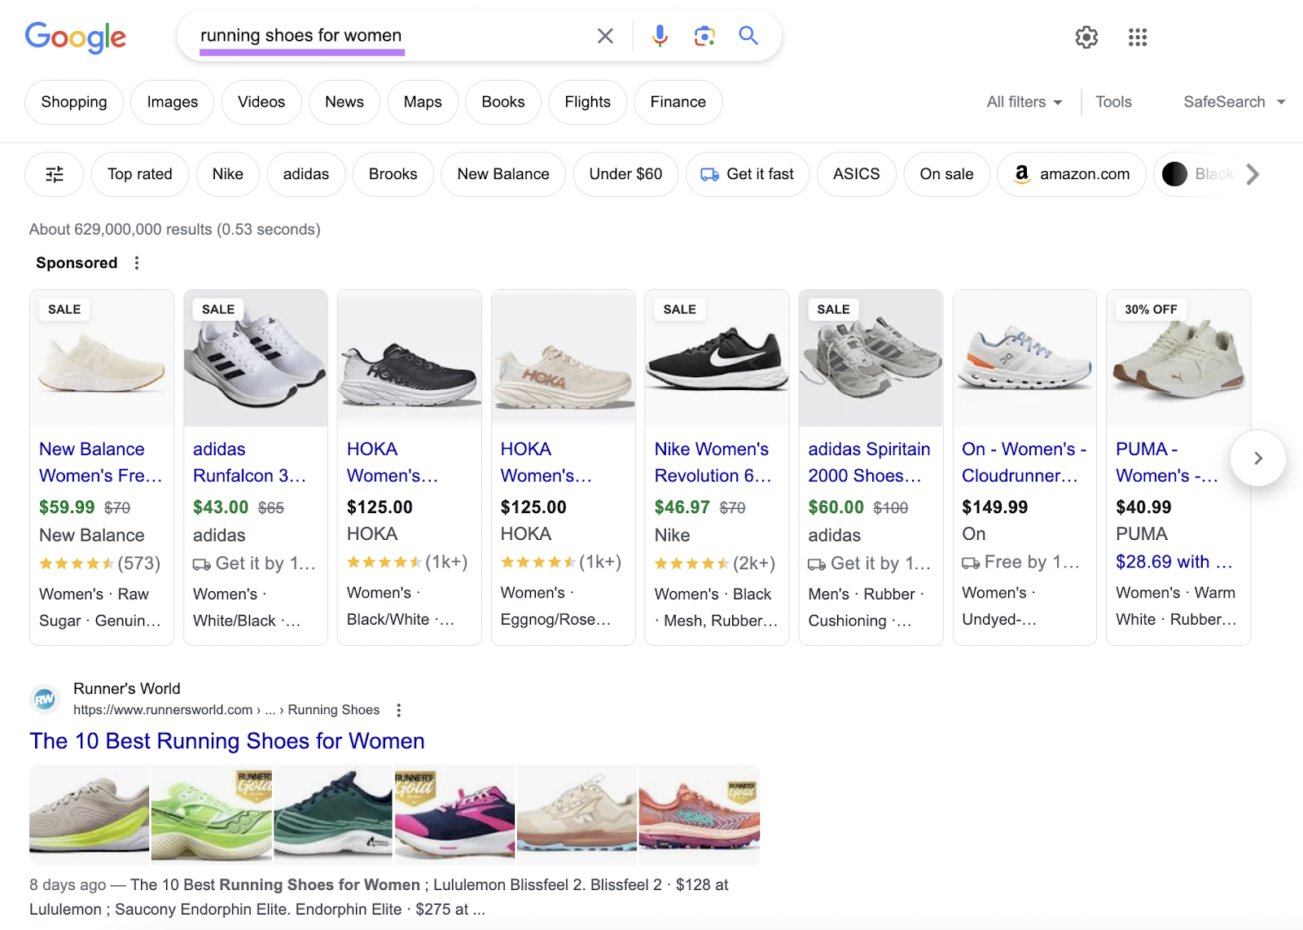Screen dimensions: 1303x930
Task: Click the search magnifier icon
Action: (x=748, y=36)
